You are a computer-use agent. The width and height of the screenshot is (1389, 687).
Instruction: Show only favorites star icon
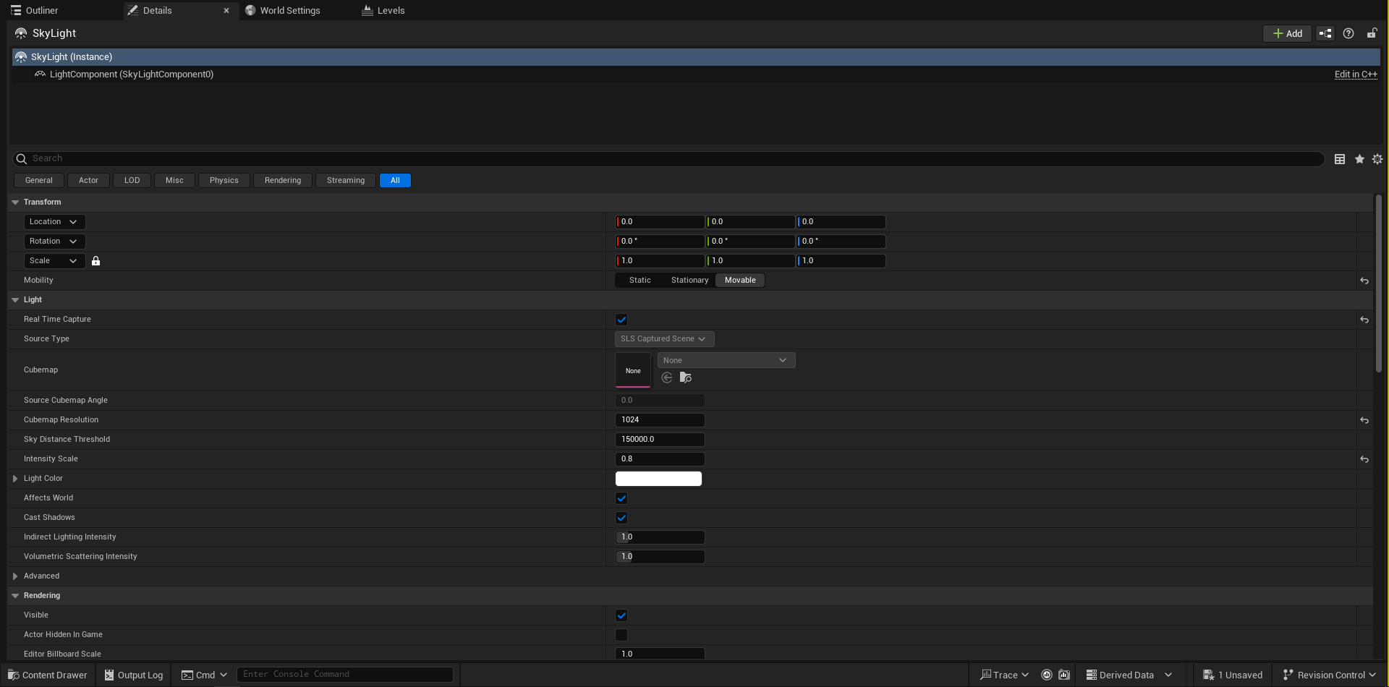[x=1359, y=159]
